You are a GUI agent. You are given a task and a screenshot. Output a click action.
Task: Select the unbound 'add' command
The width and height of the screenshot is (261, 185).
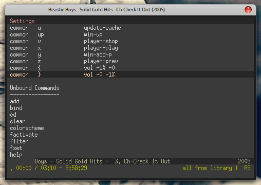14,101
